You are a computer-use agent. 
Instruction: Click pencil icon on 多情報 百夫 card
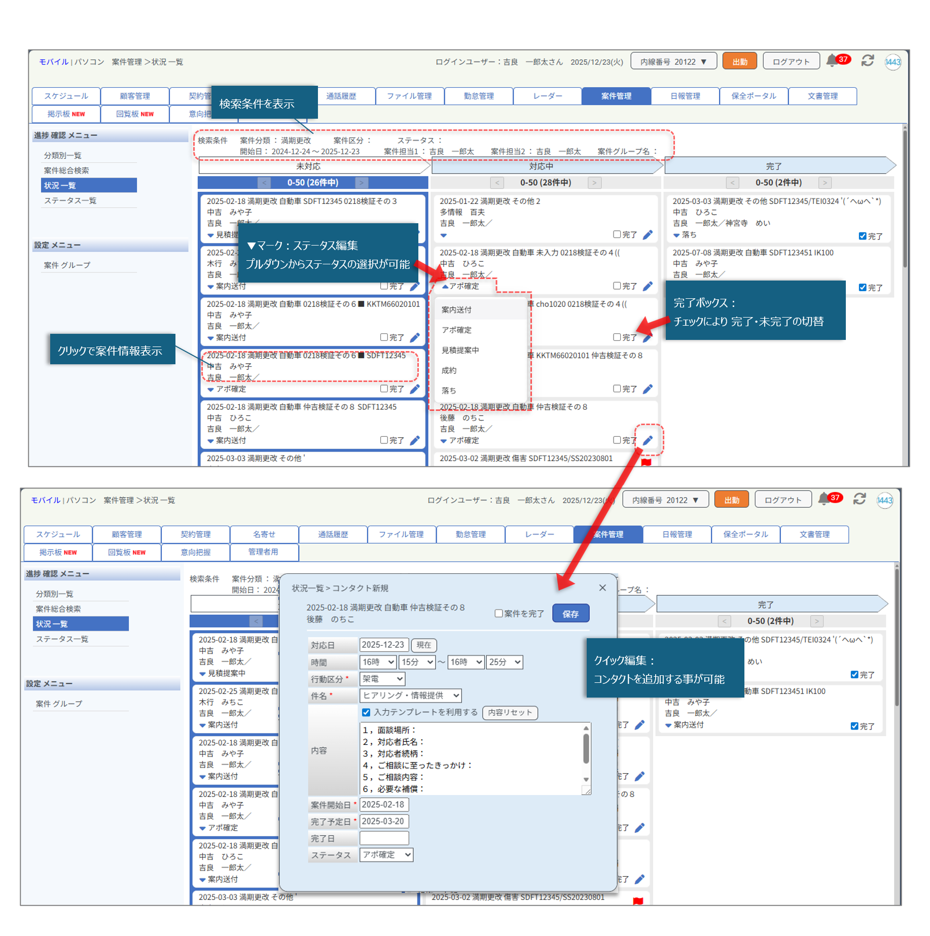pos(648,235)
